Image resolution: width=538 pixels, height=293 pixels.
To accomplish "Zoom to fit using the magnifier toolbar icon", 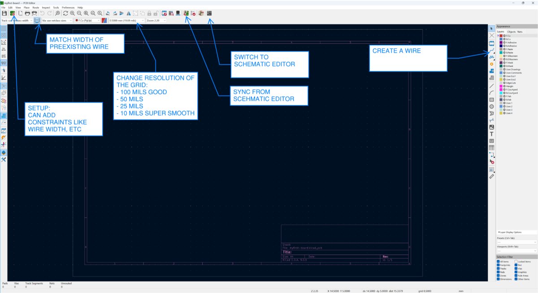I will coord(85,13).
